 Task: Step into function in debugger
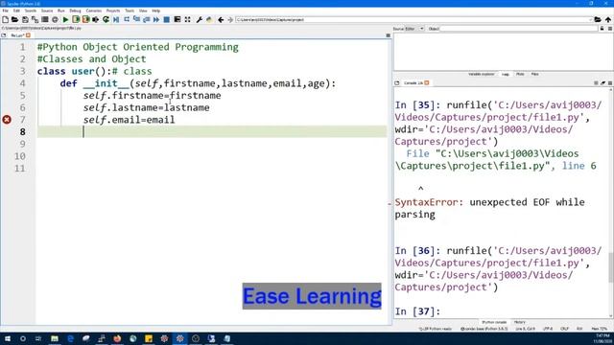[136, 19]
